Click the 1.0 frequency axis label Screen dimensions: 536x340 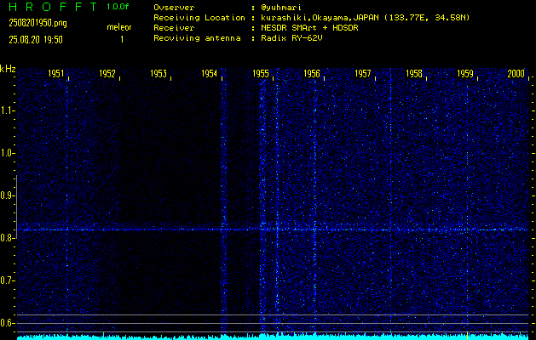[7, 153]
